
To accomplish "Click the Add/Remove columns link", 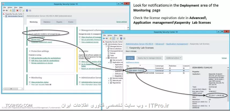I will pyautogui.click(x=132, y=62).
